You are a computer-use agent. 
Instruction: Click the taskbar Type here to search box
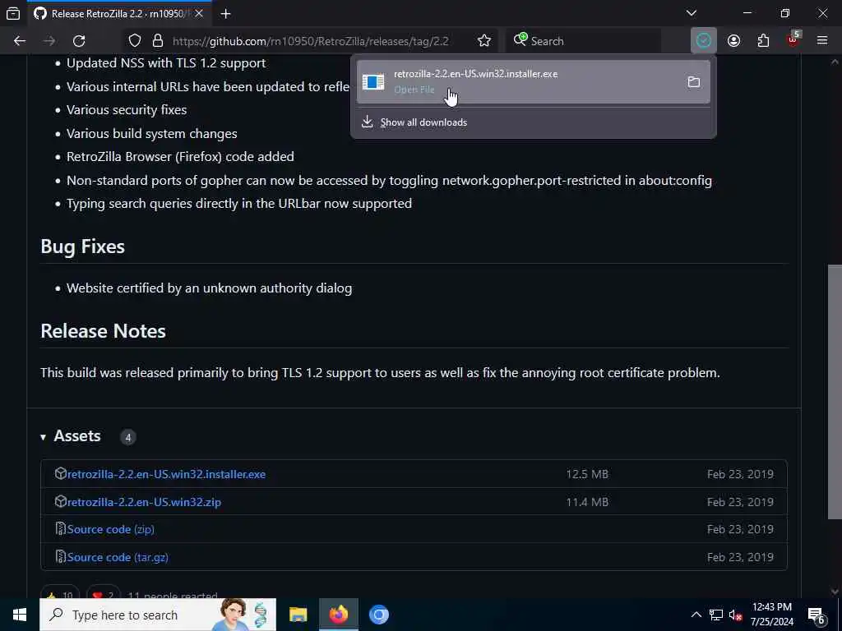coord(158,615)
